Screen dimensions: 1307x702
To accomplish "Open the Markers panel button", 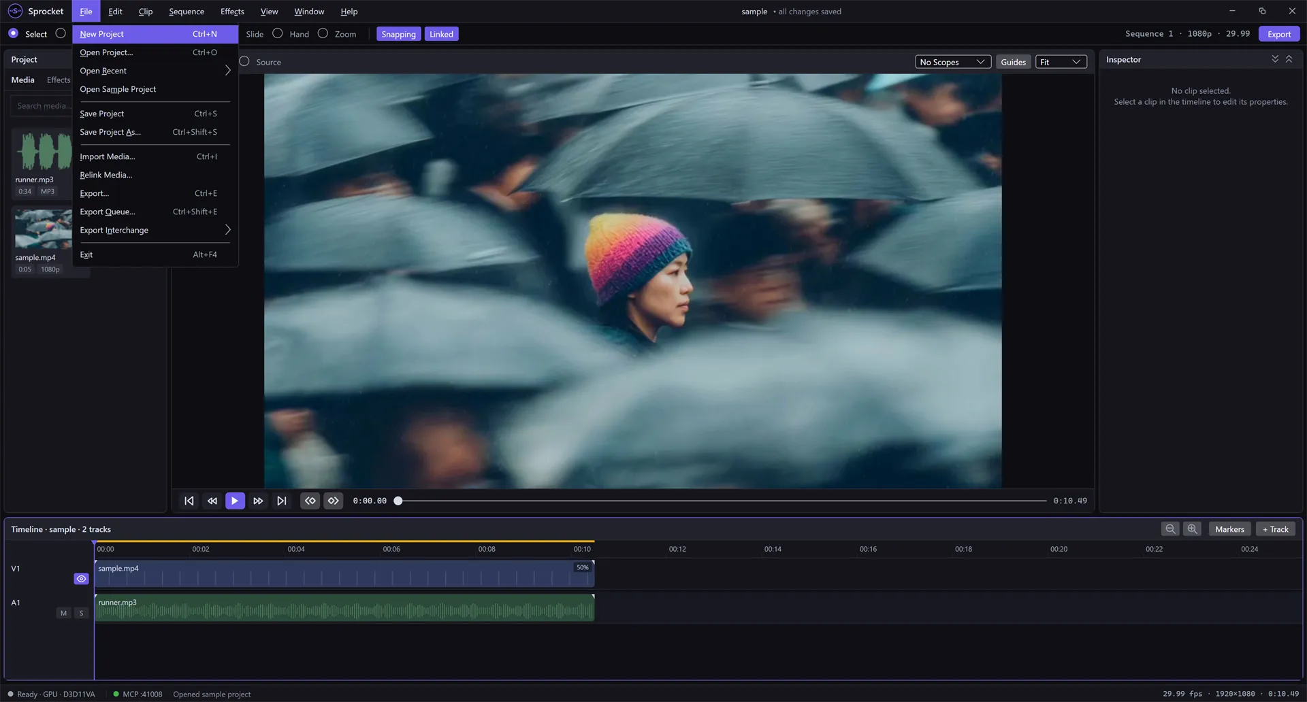I will tap(1229, 529).
